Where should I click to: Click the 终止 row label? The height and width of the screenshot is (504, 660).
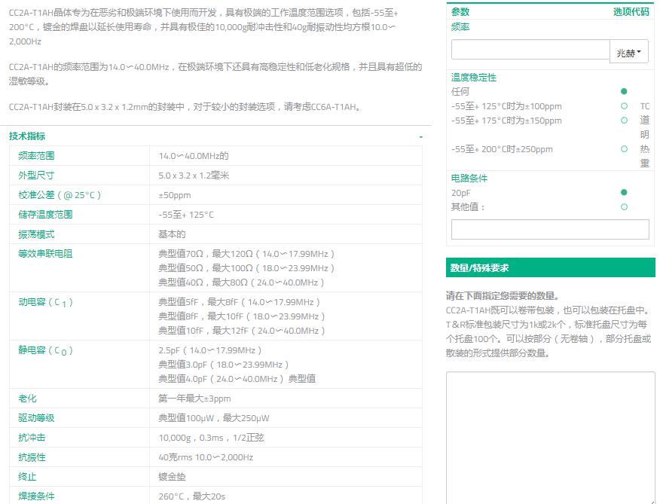27,477
